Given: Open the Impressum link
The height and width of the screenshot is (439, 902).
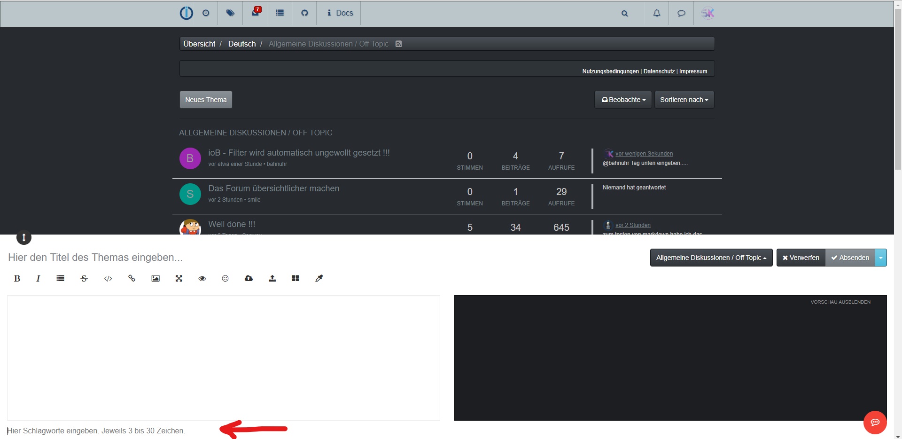Looking at the screenshot, I should pos(693,71).
